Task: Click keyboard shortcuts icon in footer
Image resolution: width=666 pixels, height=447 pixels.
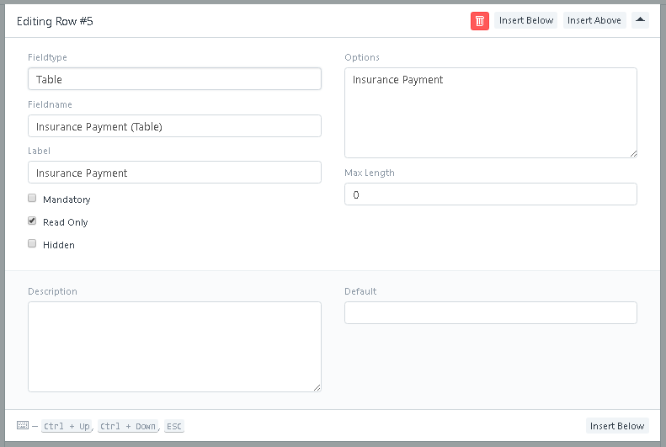Action: coord(23,425)
